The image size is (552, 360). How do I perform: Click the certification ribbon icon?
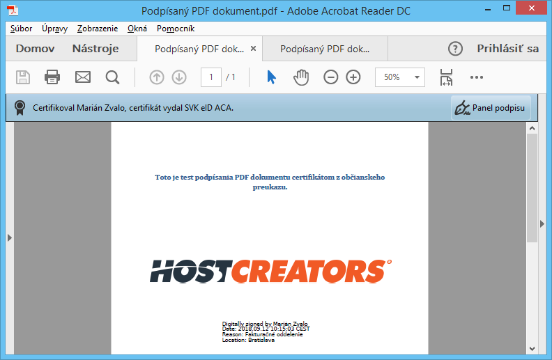[x=20, y=107]
